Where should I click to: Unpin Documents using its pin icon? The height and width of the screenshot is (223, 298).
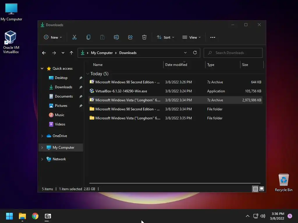[81, 96]
